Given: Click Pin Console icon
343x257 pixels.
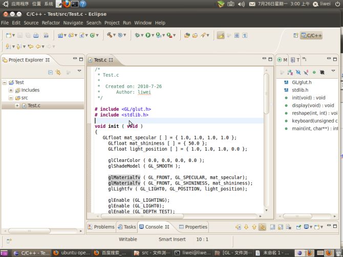Looking at the screenshot, I should (298, 227).
